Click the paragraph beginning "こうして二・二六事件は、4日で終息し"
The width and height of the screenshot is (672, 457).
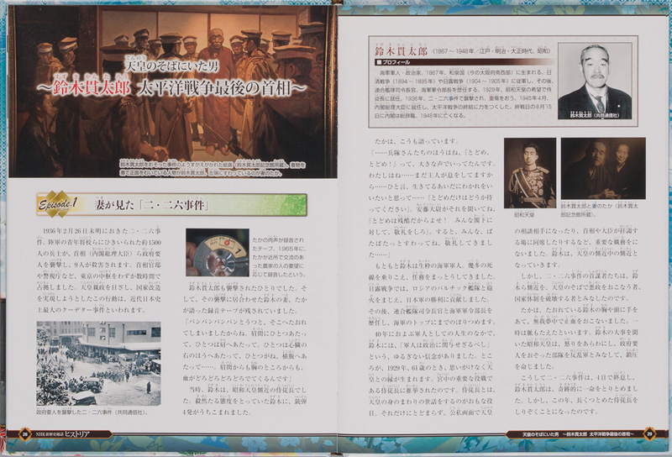[x=577, y=395]
